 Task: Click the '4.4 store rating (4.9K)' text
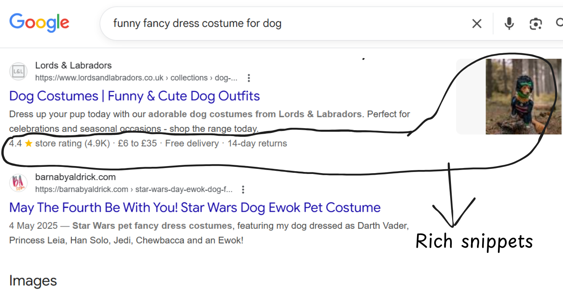click(60, 144)
